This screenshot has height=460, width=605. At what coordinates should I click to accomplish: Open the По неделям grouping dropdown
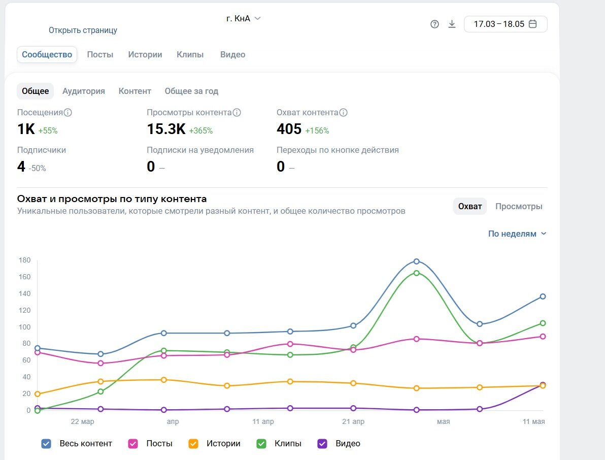[x=517, y=234]
